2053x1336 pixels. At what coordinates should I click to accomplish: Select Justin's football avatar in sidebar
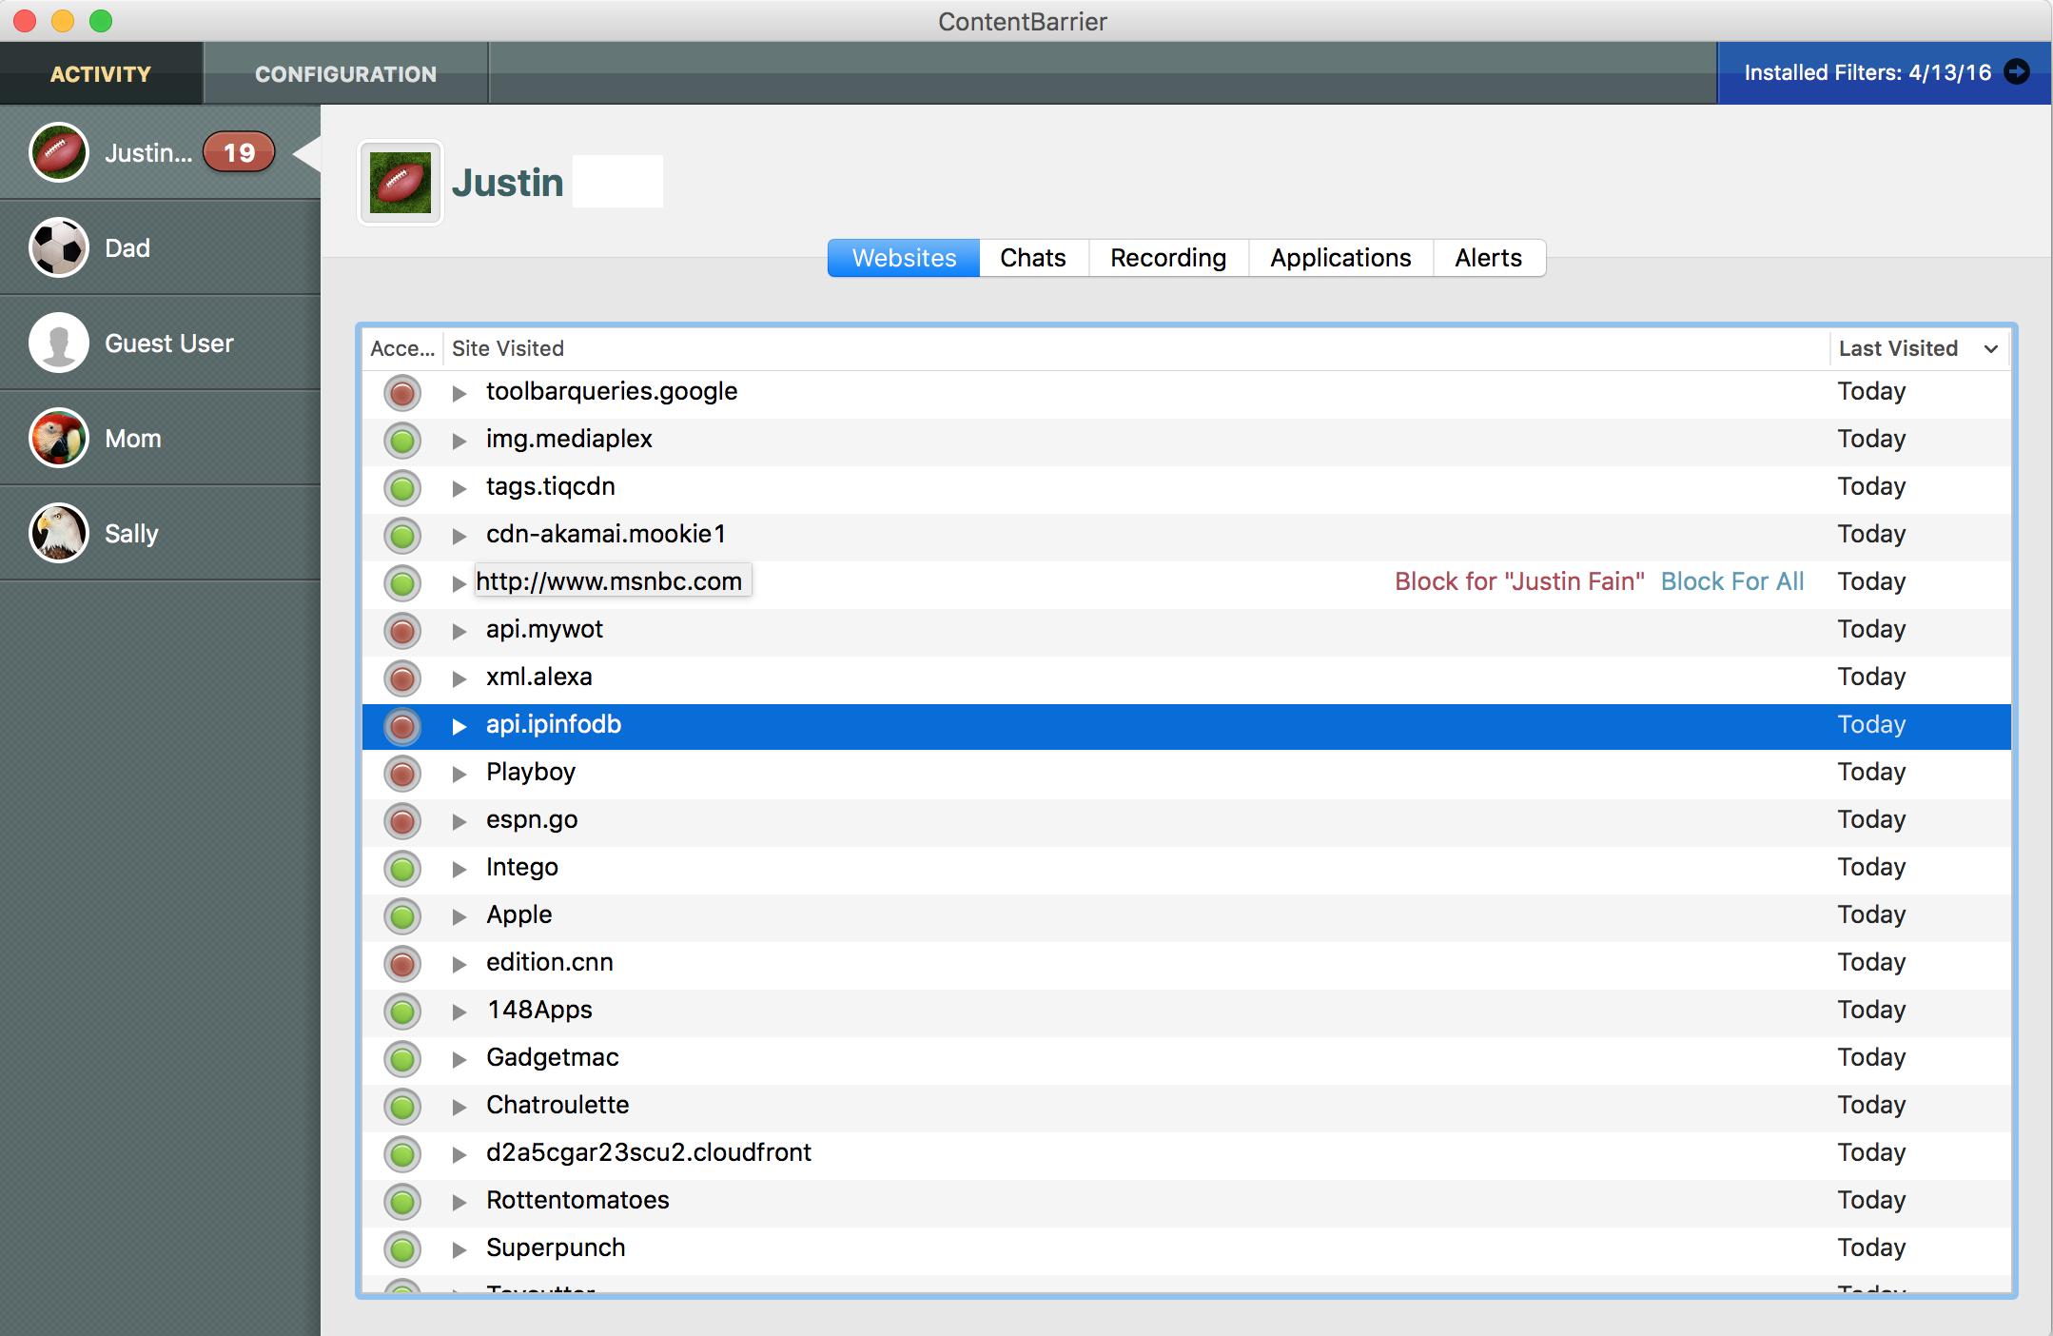pos(59,152)
